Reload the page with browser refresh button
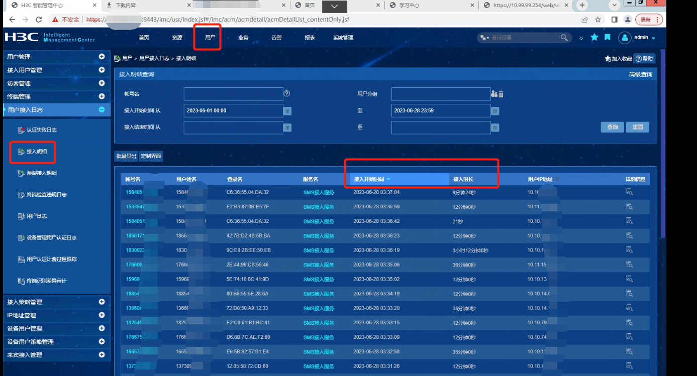 (x=39, y=20)
